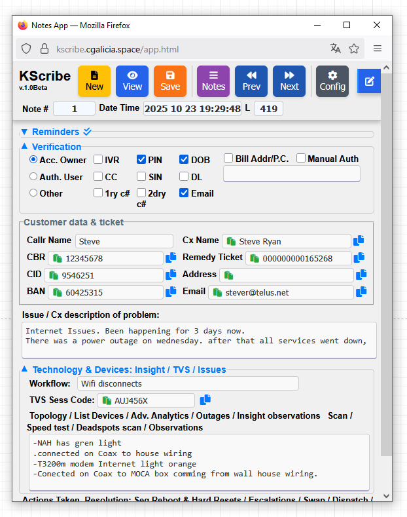
Task: Copy the Email value with blue icon
Action: click(x=361, y=292)
